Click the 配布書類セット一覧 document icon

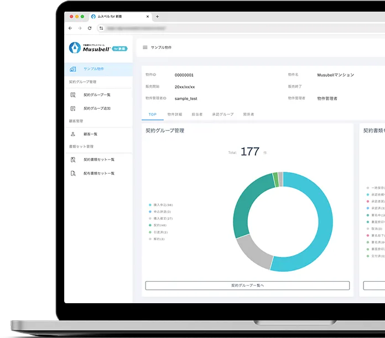[73, 173]
